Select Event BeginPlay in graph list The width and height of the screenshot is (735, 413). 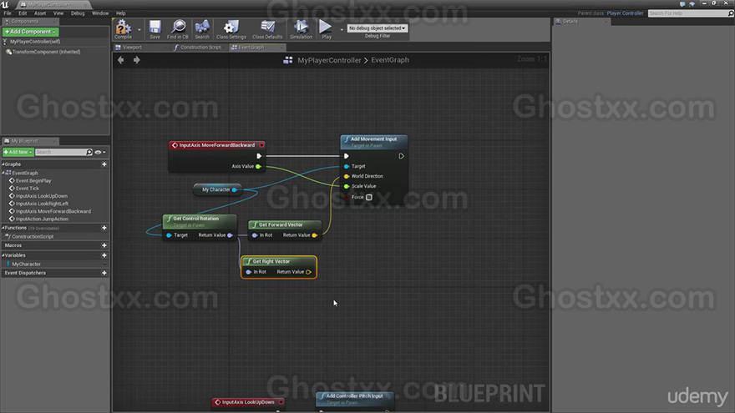[33, 181]
